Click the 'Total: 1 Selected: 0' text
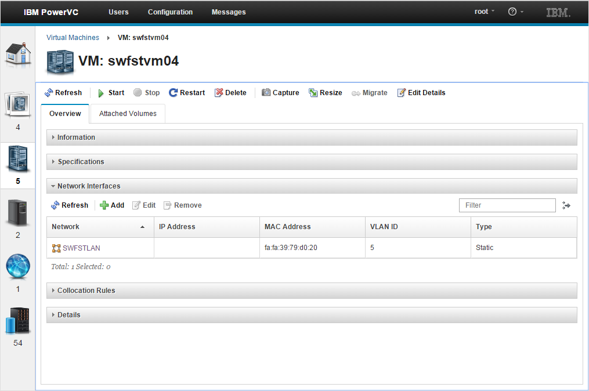The image size is (589, 391). 81,267
